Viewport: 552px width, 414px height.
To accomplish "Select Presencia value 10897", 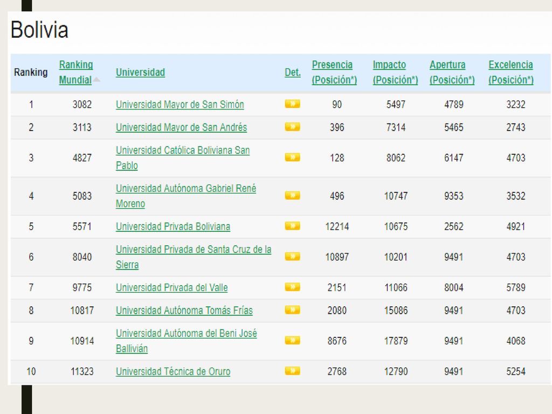I will coord(337,257).
